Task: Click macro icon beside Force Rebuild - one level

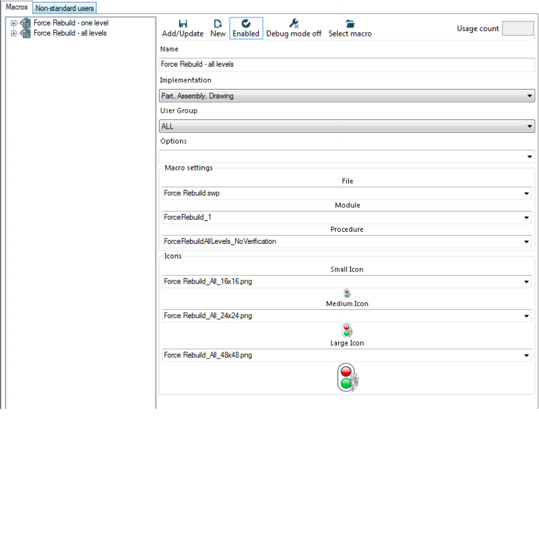Action: (26, 23)
